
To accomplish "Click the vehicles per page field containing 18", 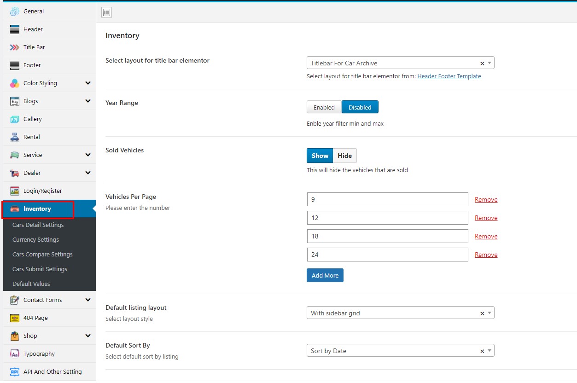I will tap(387, 236).
